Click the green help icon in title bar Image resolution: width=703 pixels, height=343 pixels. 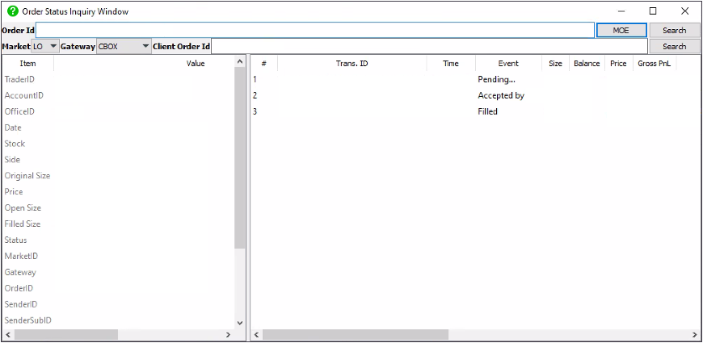click(x=12, y=11)
